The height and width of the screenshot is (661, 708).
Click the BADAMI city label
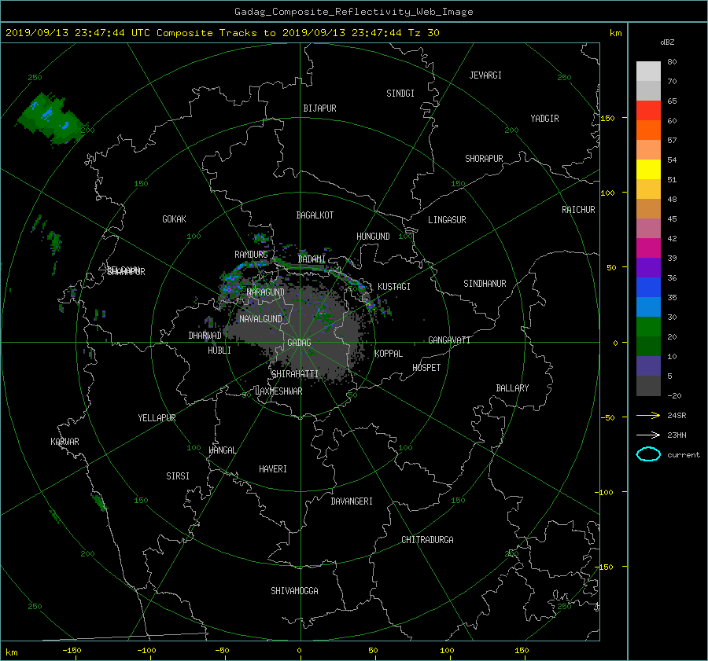click(312, 259)
